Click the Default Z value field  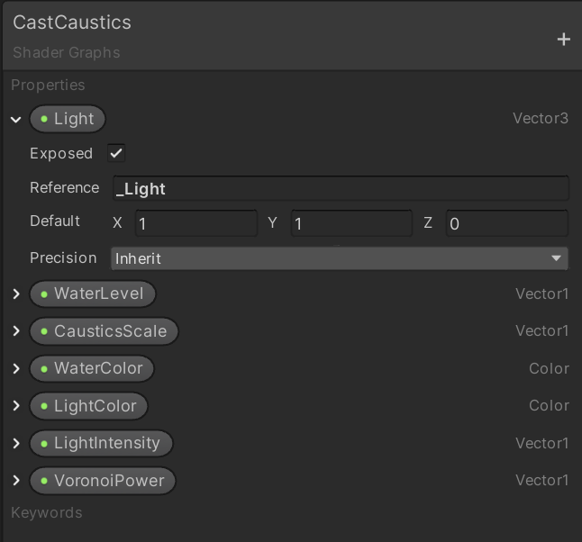[506, 223]
